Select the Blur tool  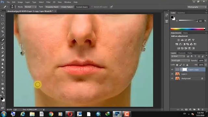pos(3,64)
